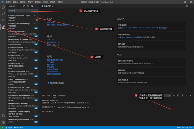Open recent Cworkspace link
The width and height of the screenshot is (194, 129).
[x=51, y=42]
